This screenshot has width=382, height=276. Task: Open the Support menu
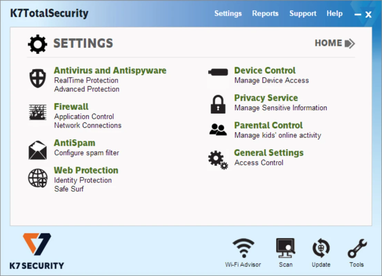pyautogui.click(x=303, y=14)
